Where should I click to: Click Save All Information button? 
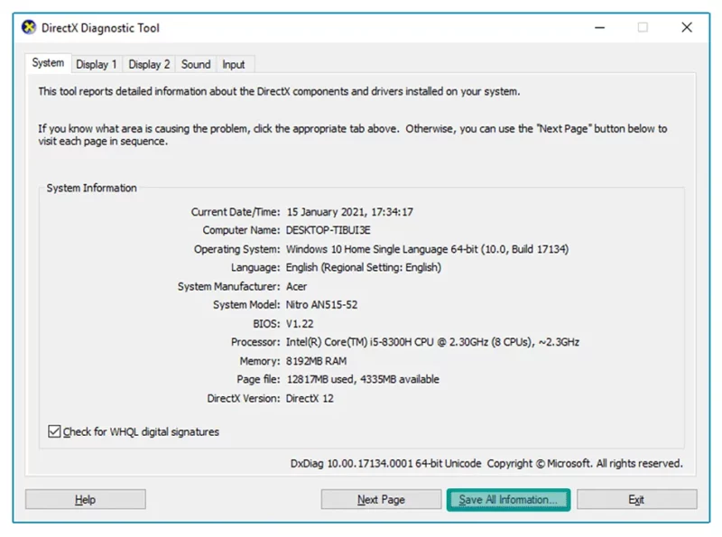pyautogui.click(x=508, y=500)
